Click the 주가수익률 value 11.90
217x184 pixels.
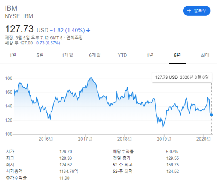coord(64,178)
